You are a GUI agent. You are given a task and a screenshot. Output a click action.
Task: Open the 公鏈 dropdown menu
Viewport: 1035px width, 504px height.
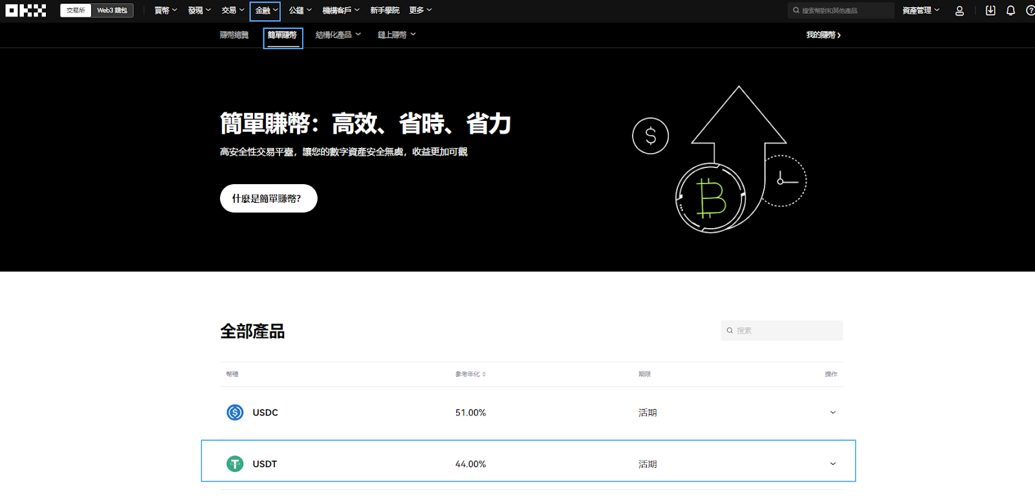(300, 10)
